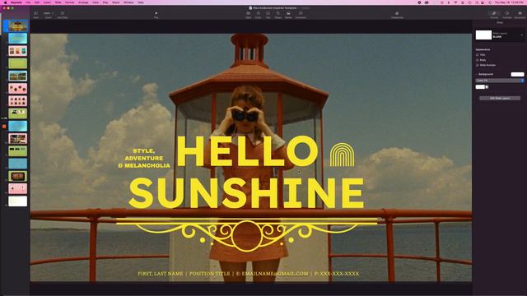
Task: Click the document title in window bar
Action: tap(274, 7)
